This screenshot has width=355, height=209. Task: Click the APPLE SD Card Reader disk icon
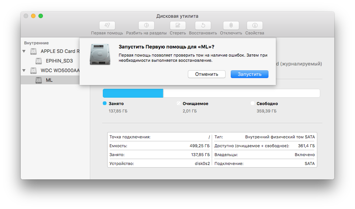(34, 51)
